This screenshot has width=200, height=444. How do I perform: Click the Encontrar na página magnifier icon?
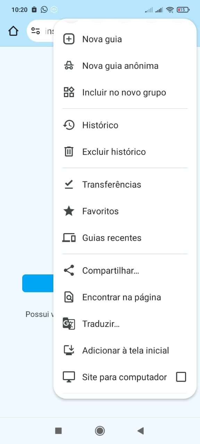pos(69,297)
